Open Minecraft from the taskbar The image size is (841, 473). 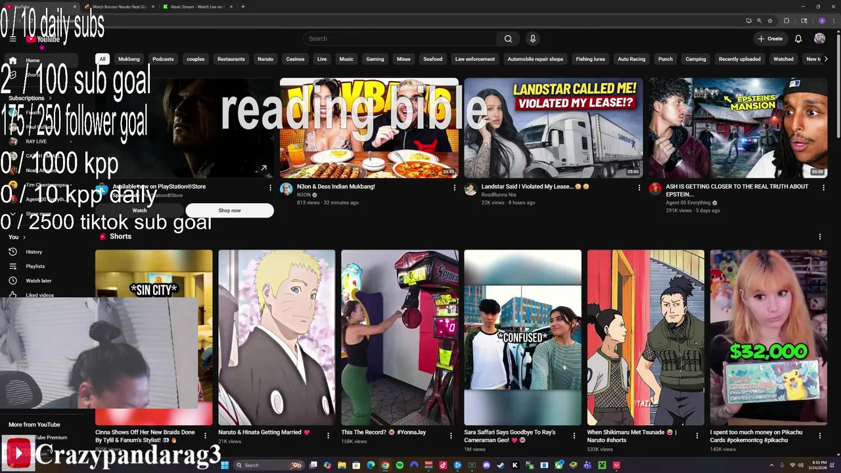pyautogui.click(x=602, y=465)
